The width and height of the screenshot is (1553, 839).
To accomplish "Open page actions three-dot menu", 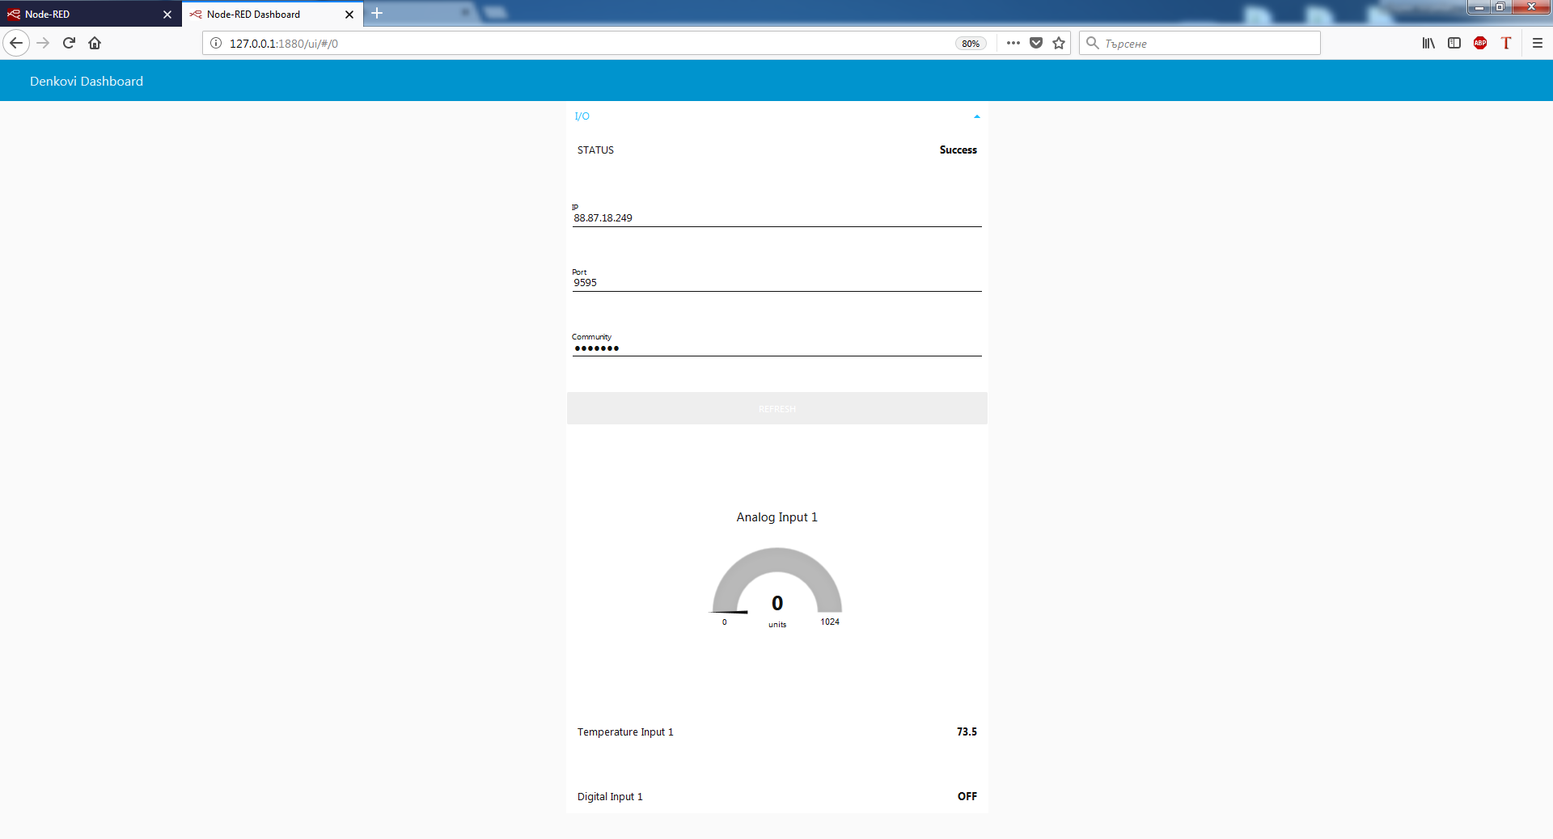I will 1013,43.
